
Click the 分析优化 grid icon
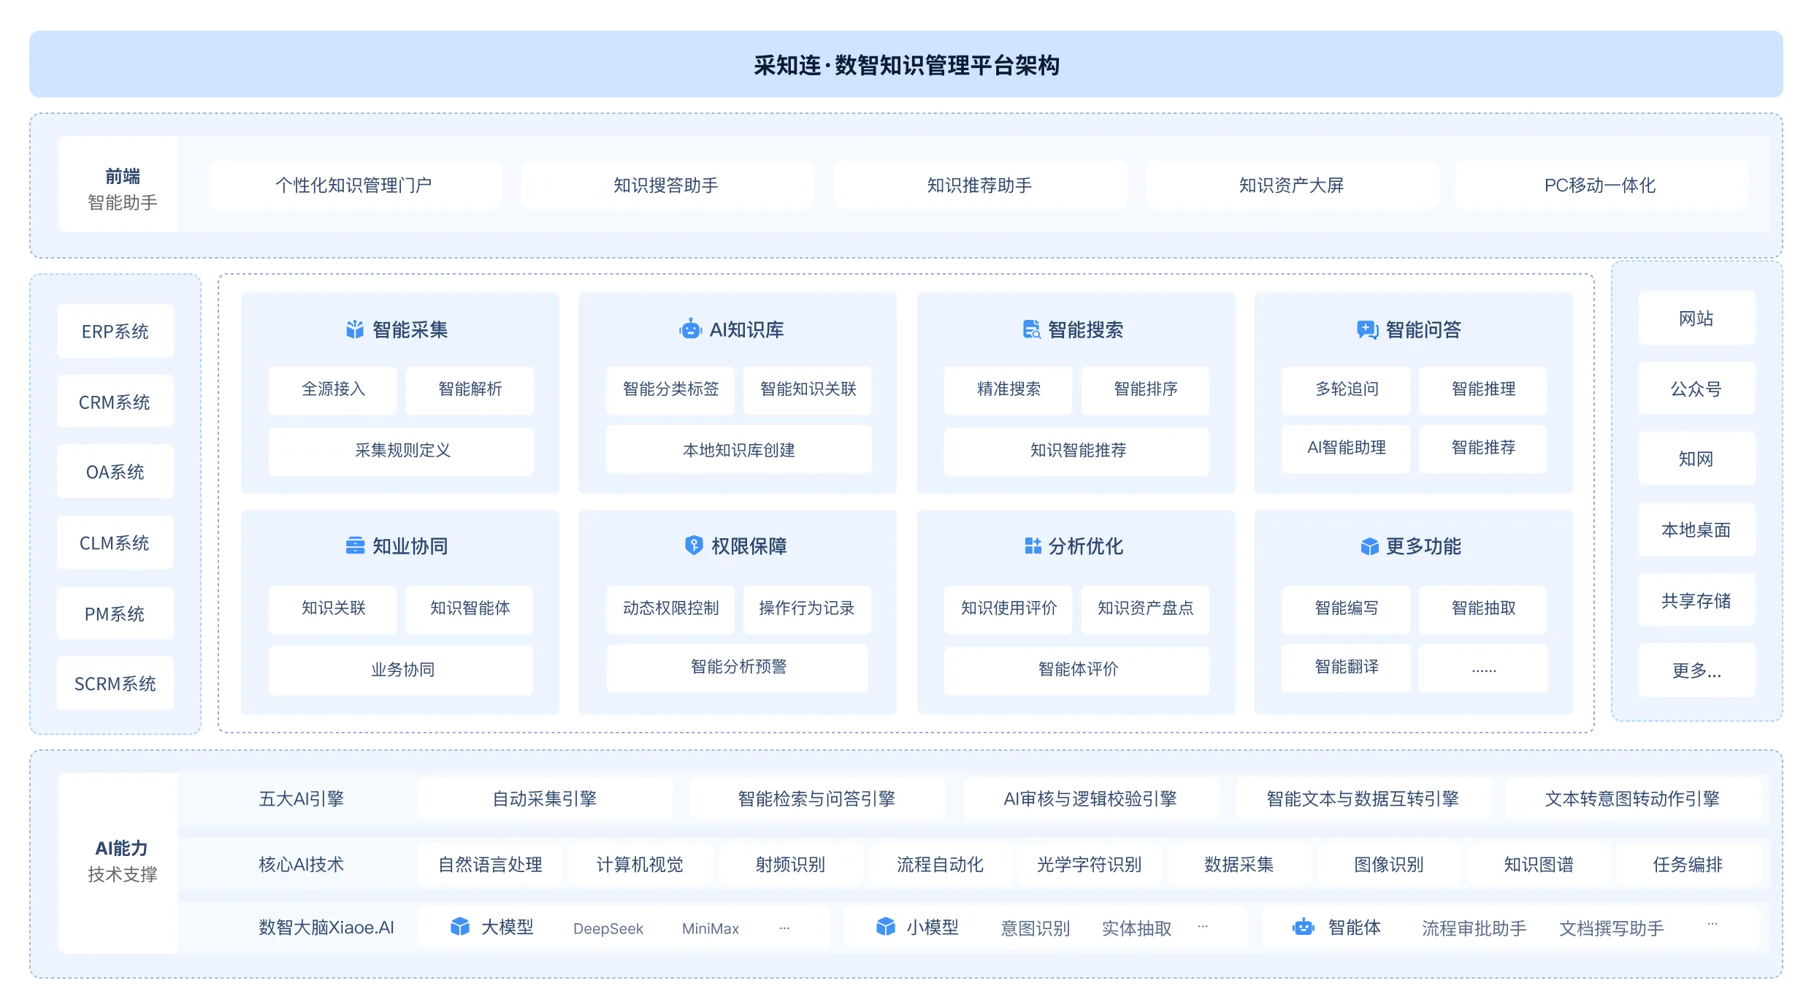[1033, 546]
